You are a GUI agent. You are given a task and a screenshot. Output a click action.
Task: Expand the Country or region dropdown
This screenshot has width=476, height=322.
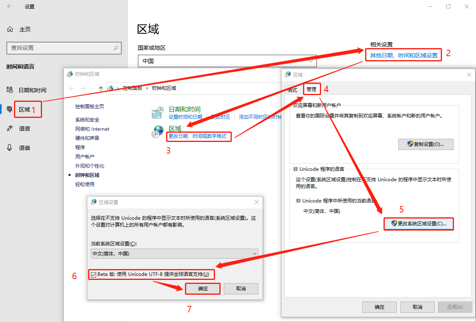227,61
